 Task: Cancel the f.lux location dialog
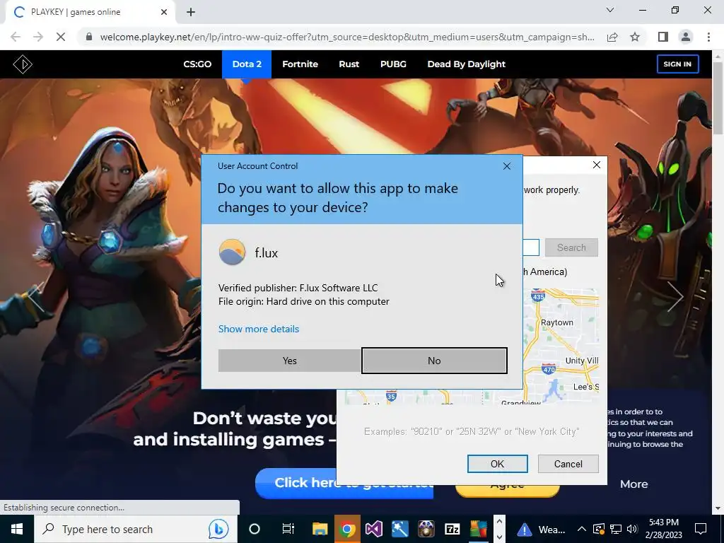click(568, 464)
